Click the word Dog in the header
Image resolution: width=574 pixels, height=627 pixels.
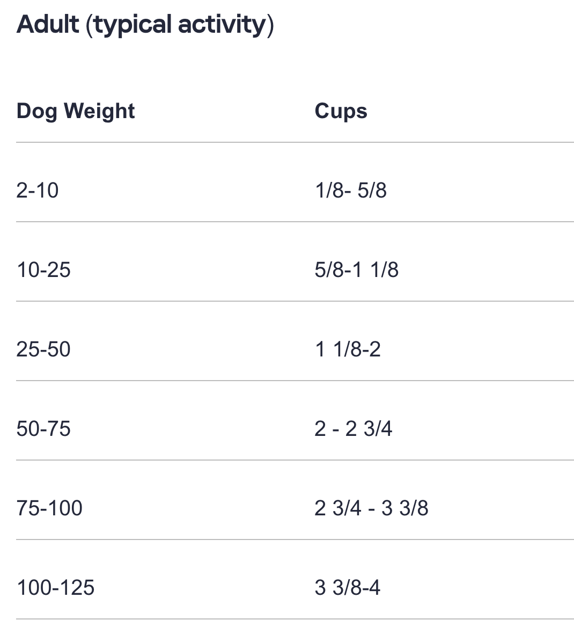tap(36, 111)
